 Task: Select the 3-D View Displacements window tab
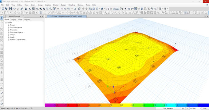tap(67, 16)
